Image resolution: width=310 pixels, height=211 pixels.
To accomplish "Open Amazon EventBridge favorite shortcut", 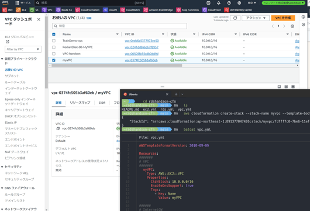I will coord(158,10).
